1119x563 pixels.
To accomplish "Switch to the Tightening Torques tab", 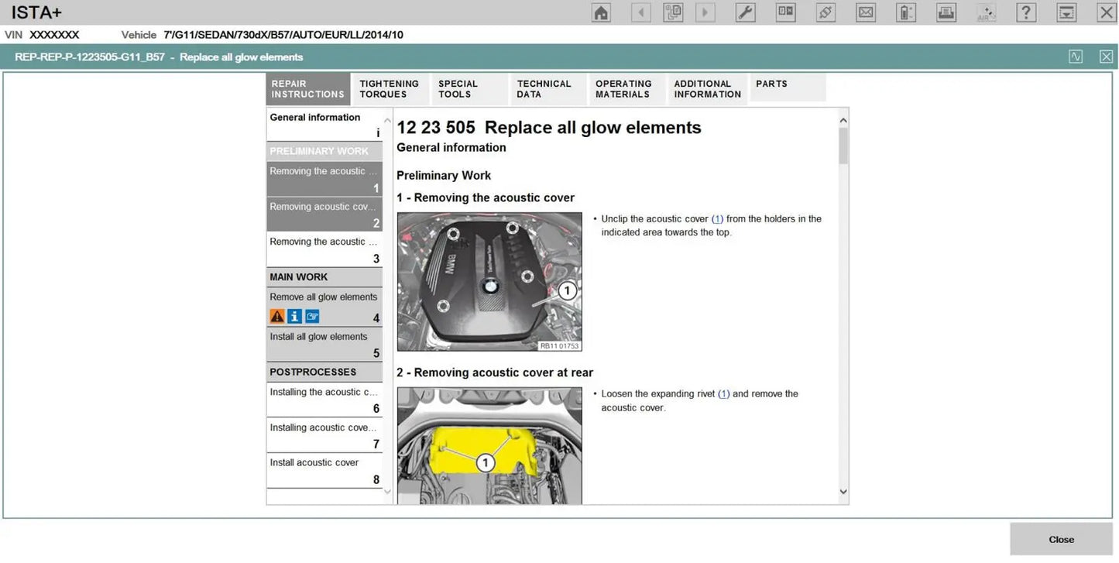I will click(389, 88).
